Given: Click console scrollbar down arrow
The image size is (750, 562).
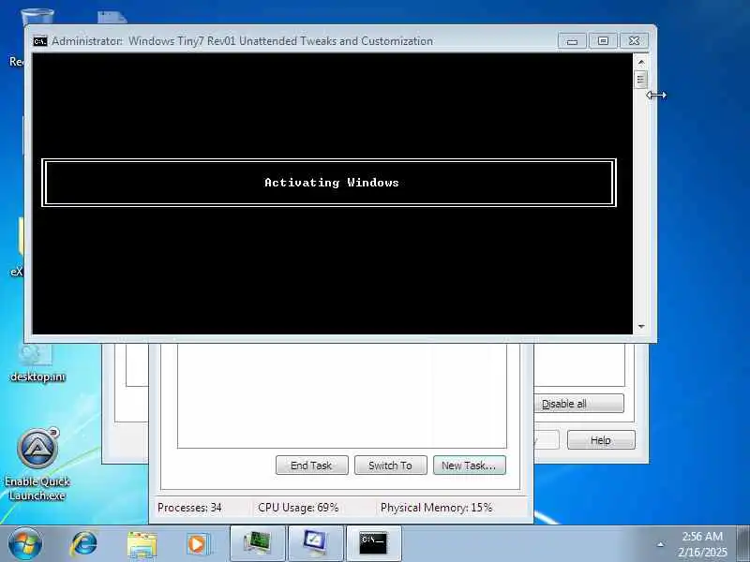Looking at the screenshot, I should point(641,326).
